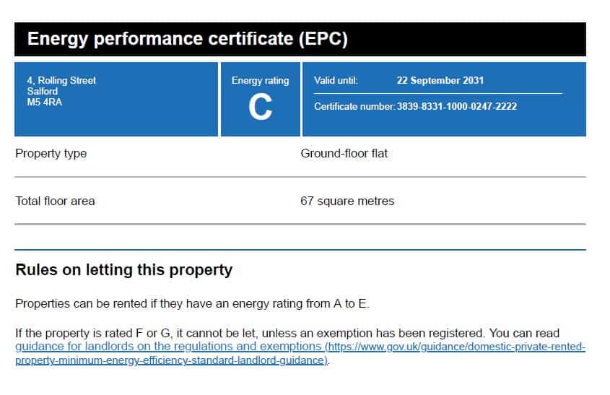The width and height of the screenshot is (610, 395).
Task: Click the Energy performance certificate title banner
Action: click(300, 39)
